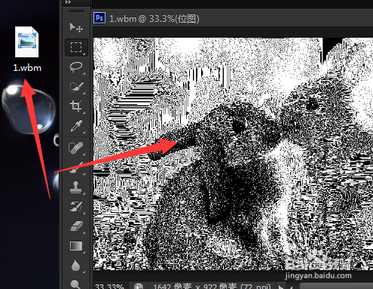Select the Eraser tool
Image resolution: width=373 pixels, height=289 pixels.
(76, 226)
